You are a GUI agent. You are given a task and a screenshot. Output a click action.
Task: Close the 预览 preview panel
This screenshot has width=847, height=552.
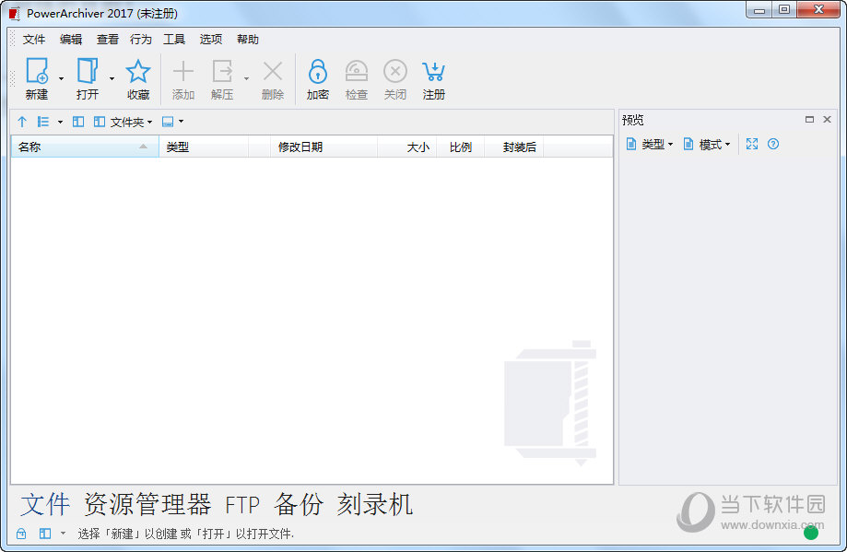(x=827, y=120)
